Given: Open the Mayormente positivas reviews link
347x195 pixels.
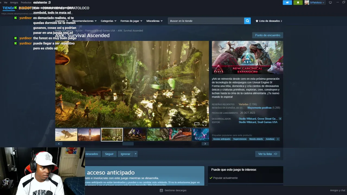Looking at the screenshot, I should pyautogui.click(x=259, y=108).
